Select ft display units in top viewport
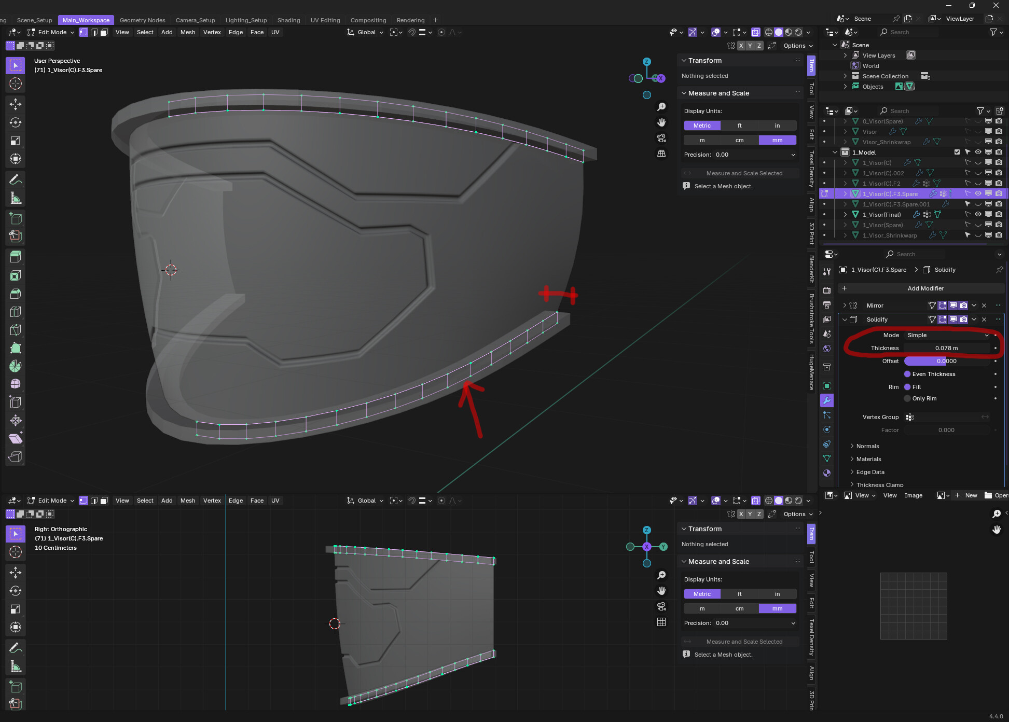This screenshot has height=722, width=1009. pyautogui.click(x=739, y=126)
